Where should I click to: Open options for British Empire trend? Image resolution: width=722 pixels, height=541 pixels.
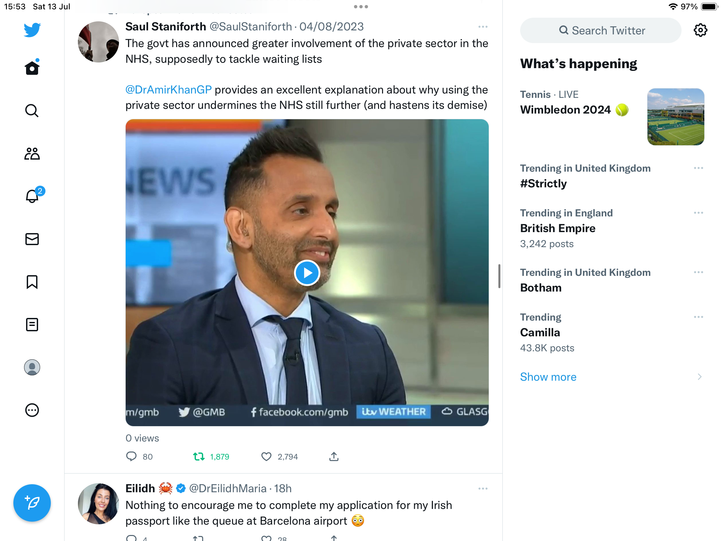tap(698, 213)
